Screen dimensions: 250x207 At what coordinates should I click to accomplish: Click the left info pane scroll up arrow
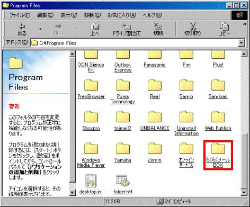72,54
